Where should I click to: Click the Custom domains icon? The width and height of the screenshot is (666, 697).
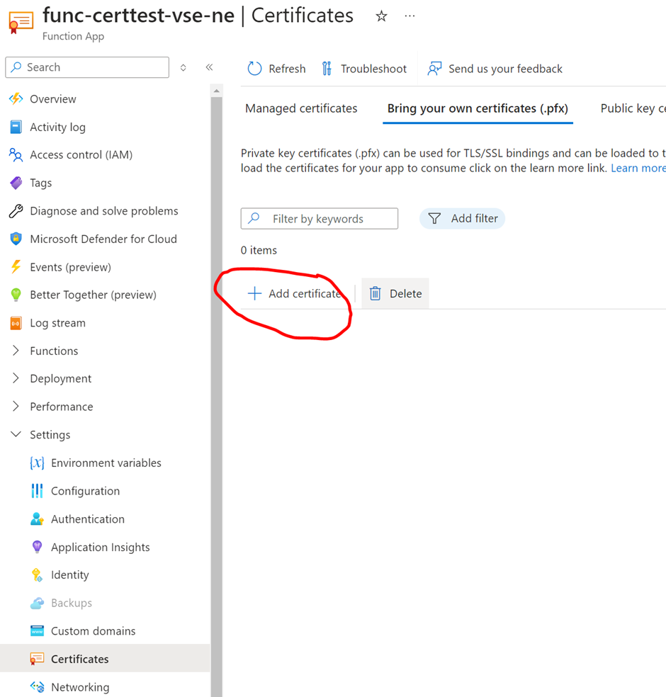point(37,630)
